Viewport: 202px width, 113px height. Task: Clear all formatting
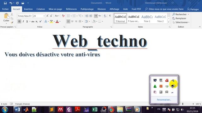coord(63,16)
